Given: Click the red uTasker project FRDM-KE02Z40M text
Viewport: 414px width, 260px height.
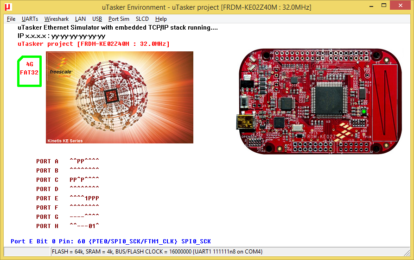Looking at the screenshot, I should coord(94,44).
